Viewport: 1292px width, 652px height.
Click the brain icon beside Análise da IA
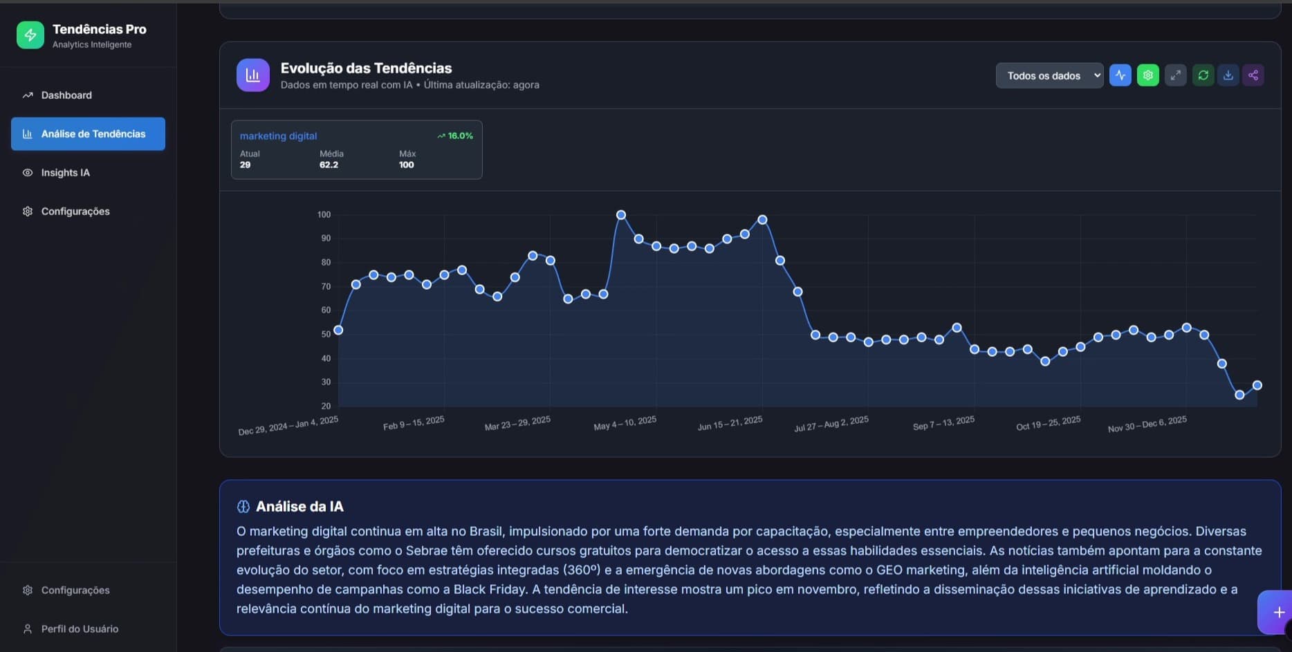[243, 506]
